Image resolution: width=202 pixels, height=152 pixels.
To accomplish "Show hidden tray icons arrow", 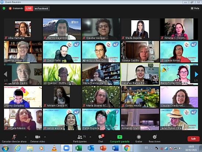I will click(151, 148).
